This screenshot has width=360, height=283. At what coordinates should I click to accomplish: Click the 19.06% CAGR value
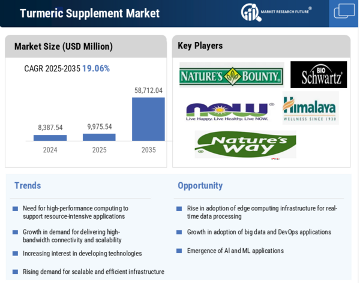[96, 68]
